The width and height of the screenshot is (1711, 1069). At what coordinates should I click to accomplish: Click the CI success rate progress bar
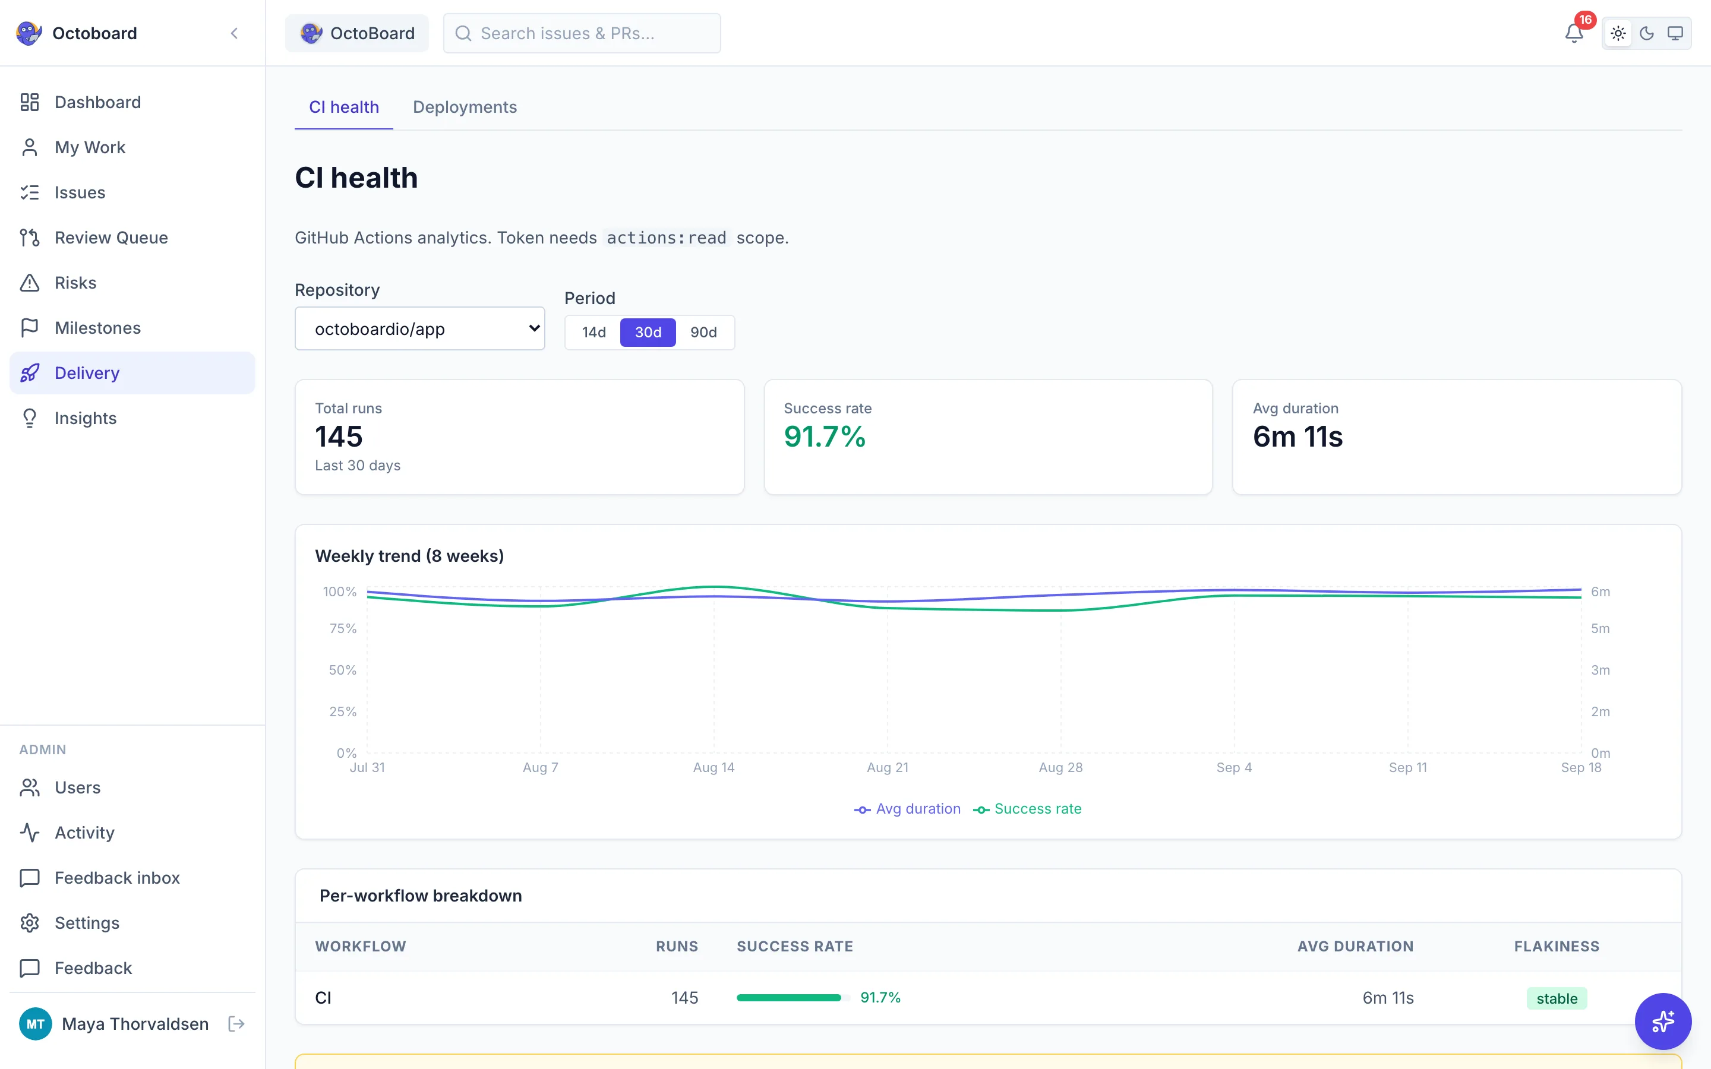click(x=793, y=998)
